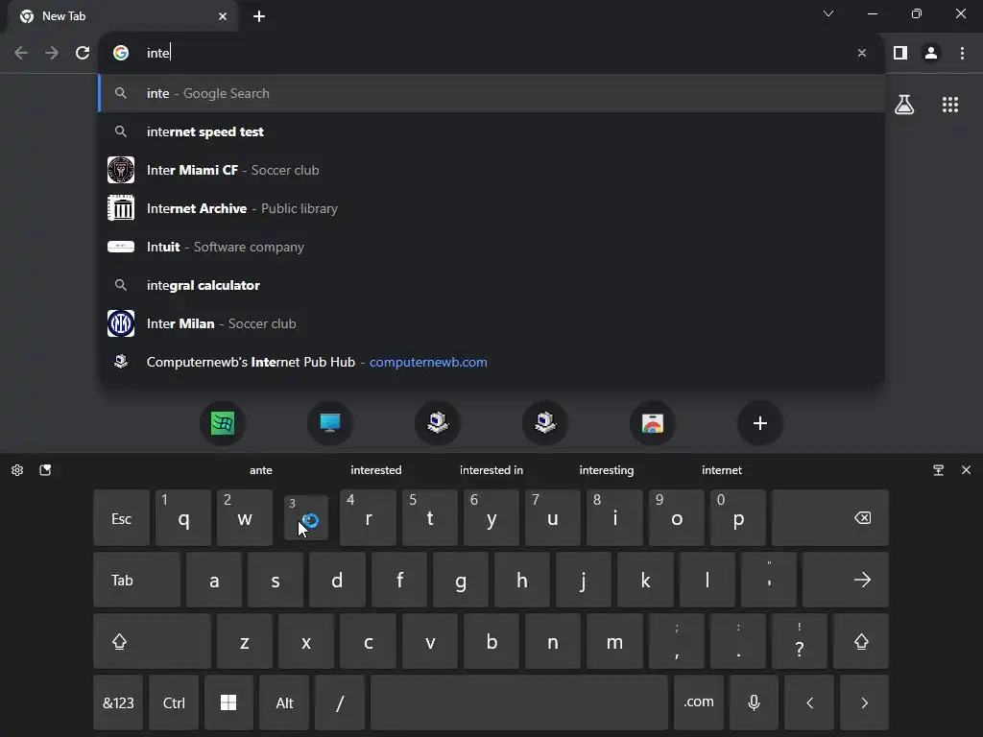983x737 pixels.
Task: Tap the r key
Action: (x=368, y=518)
